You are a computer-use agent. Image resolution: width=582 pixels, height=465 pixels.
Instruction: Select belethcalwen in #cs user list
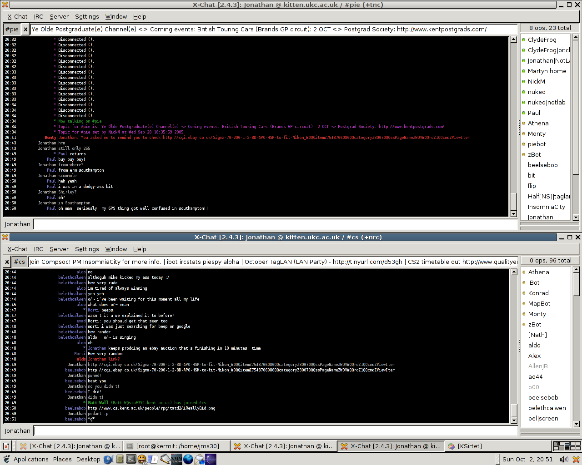[547, 408]
